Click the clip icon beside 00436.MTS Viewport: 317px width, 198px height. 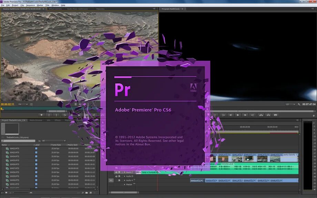pos(7,164)
